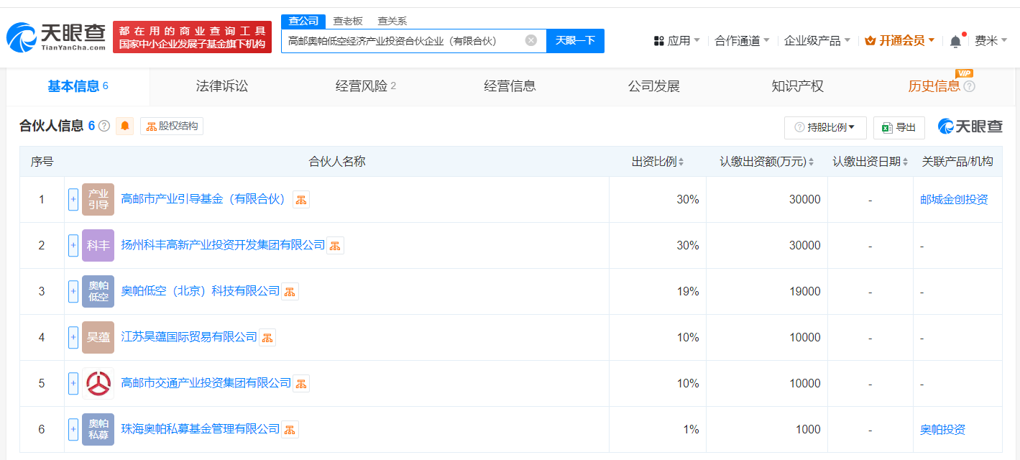Click 奥帕低空 logo thumbnail
Image resolution: width=1020 pixels, height=460 pixels.
(98, 291)
